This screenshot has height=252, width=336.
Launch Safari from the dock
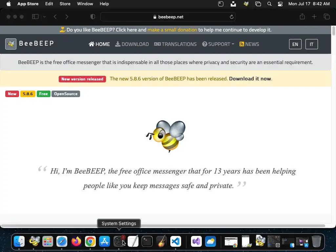(62, 241)
